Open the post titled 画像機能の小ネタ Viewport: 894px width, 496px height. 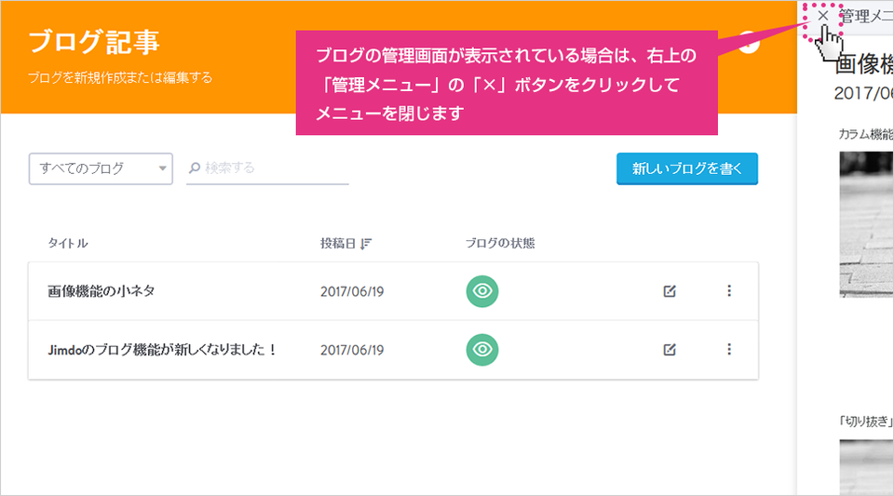[102, 291]
